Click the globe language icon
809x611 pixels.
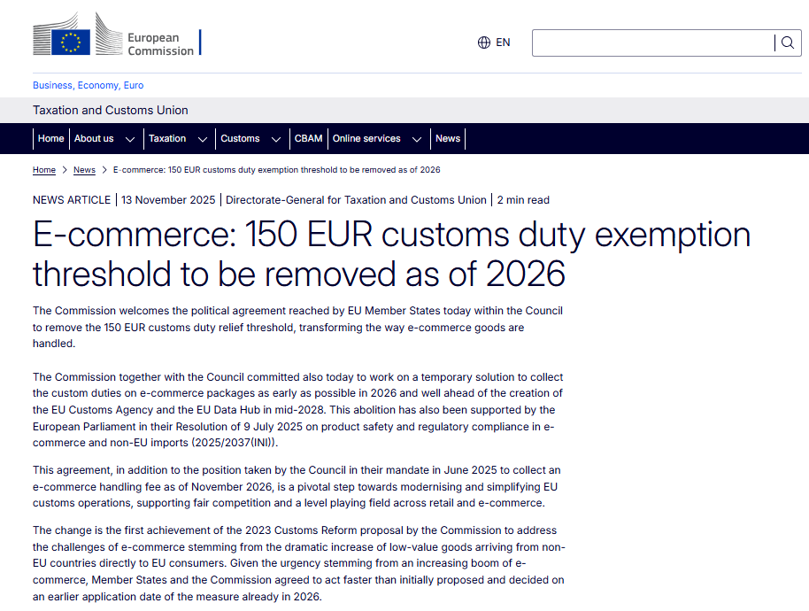484,43
